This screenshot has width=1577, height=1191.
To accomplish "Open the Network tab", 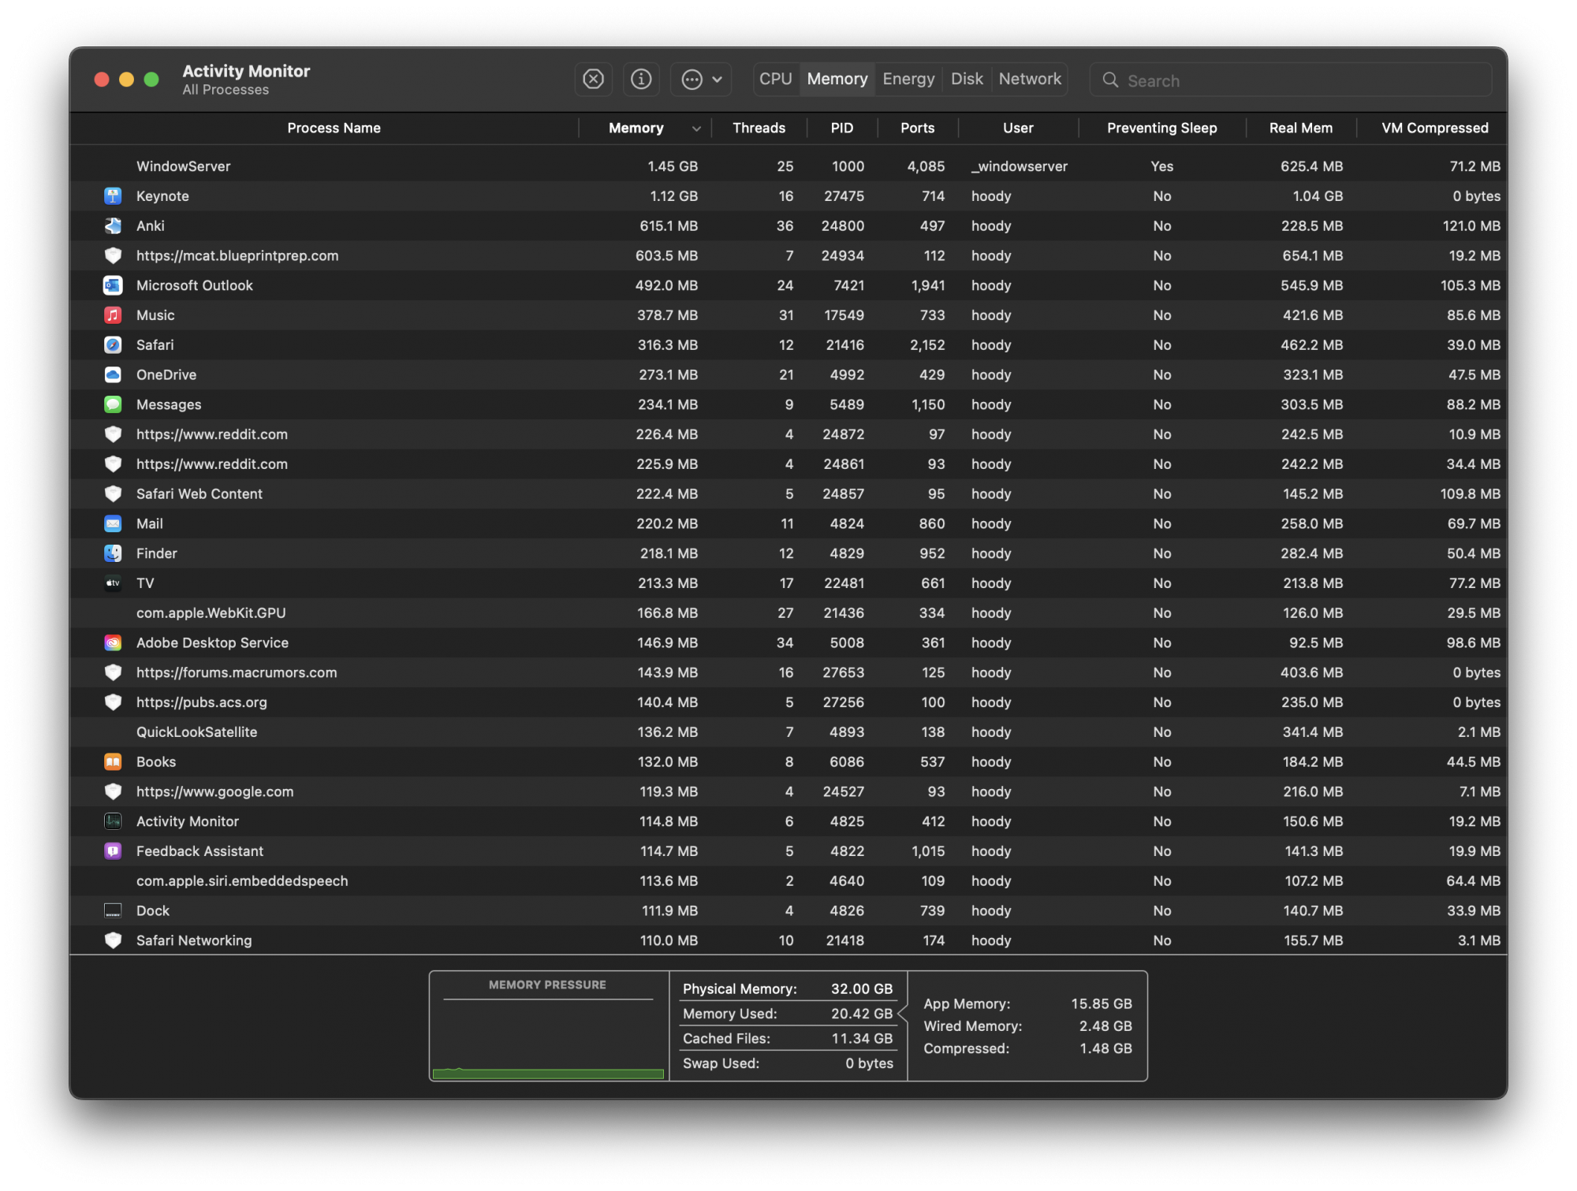I will [1030, 80].
